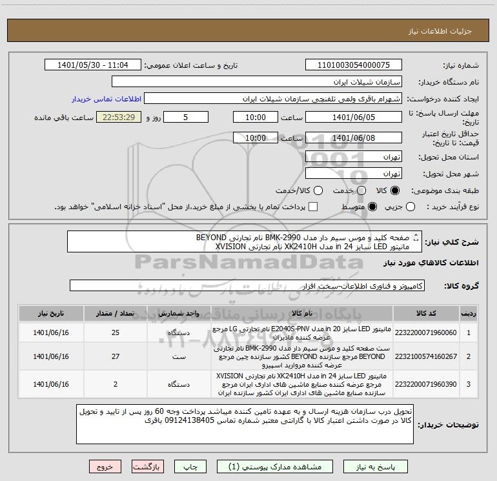The width and height of the screenshot is (497, 481).
Task: Click the price validity time 10:00 field
Action: point(256,138)
